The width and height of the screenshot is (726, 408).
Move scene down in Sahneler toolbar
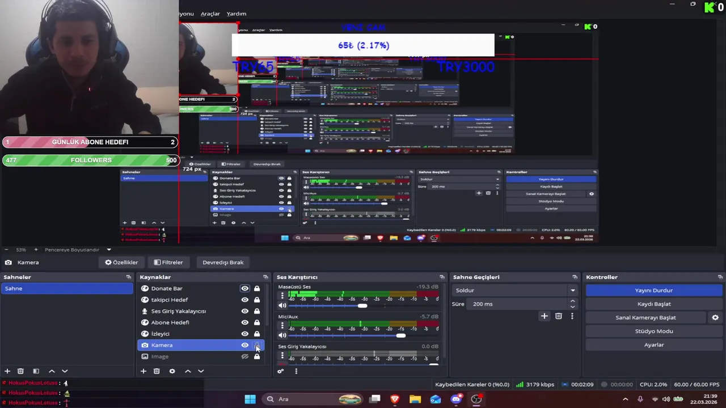click(x=65, y=371)
